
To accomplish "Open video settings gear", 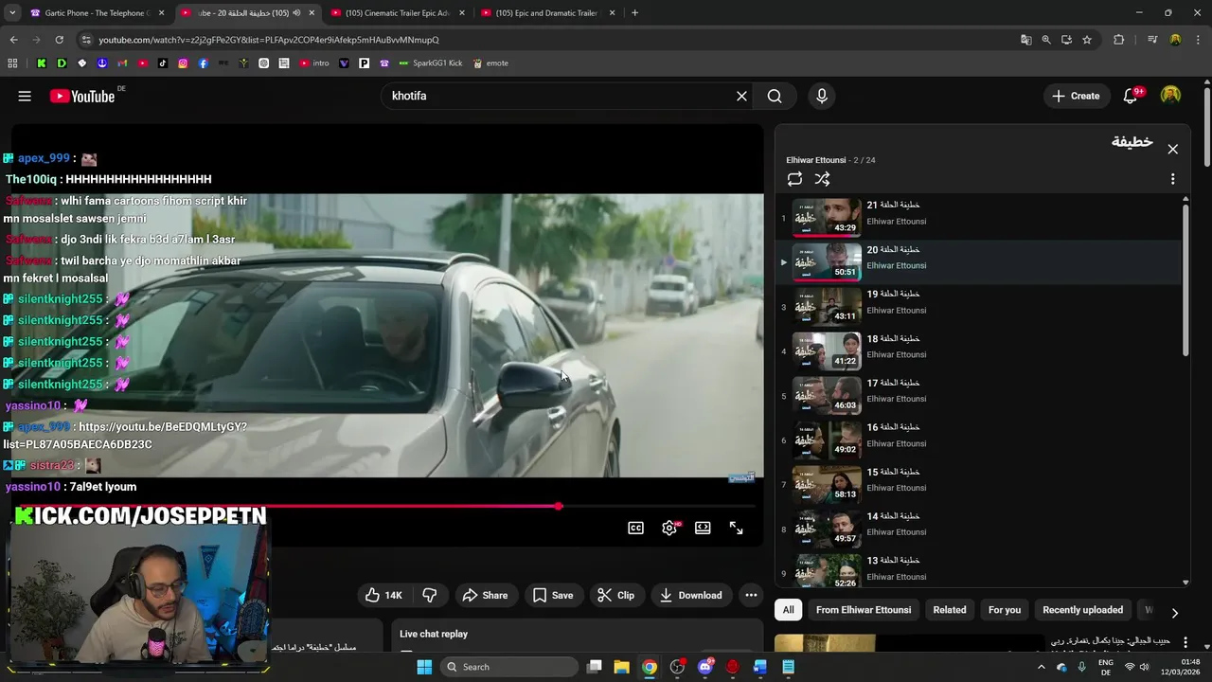I will pos(669,528).
